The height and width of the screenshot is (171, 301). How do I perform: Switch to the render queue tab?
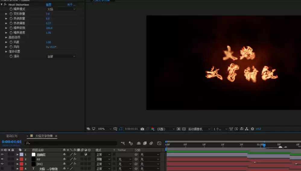coord(12,136)
